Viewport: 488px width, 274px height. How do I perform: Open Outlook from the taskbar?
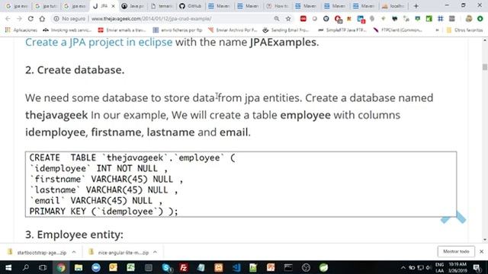(x=113, y=267)
